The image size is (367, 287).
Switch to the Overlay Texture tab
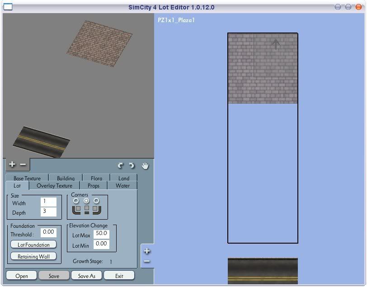[55, 186]
